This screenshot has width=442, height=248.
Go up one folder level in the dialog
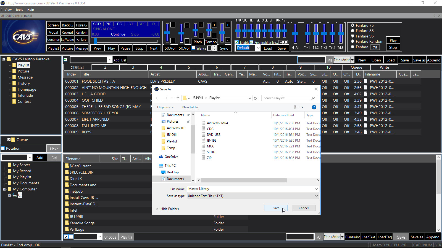click(x=178, y=98)
